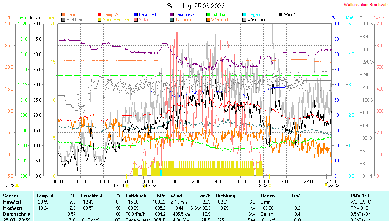Click the Windchill legend label

(x=219, y=20)
